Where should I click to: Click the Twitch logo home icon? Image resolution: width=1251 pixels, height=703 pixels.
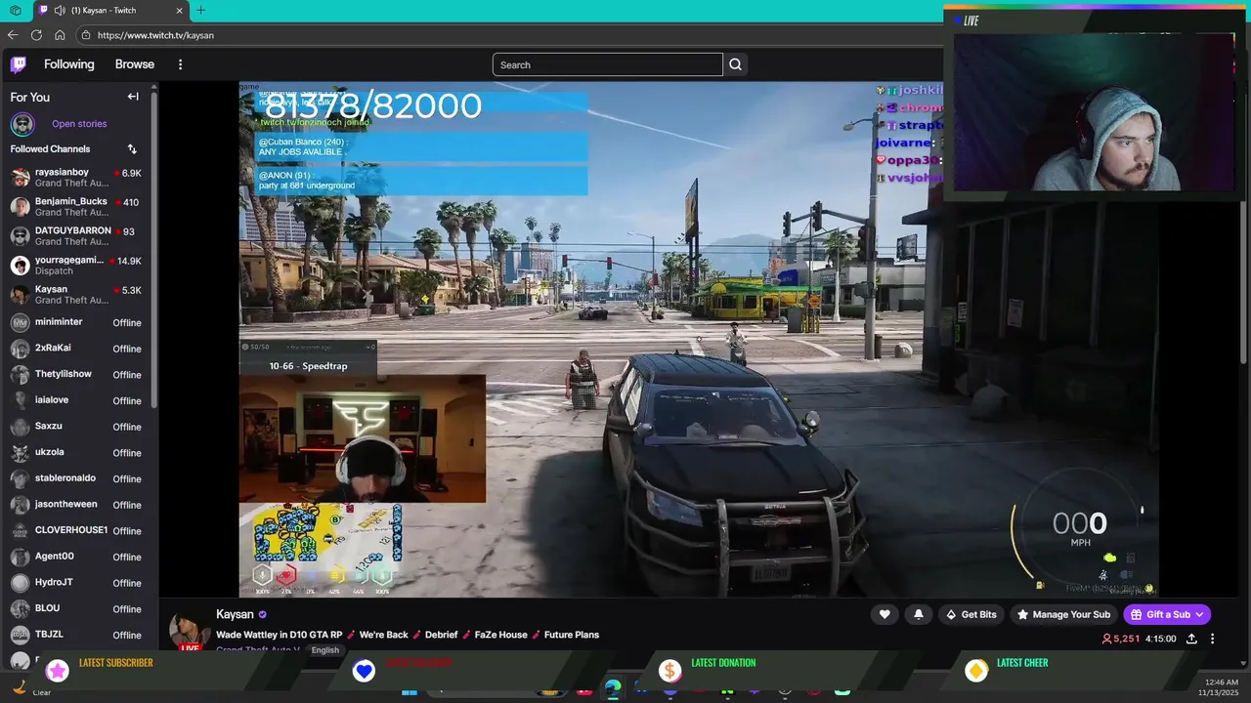[x=19, y=64]
